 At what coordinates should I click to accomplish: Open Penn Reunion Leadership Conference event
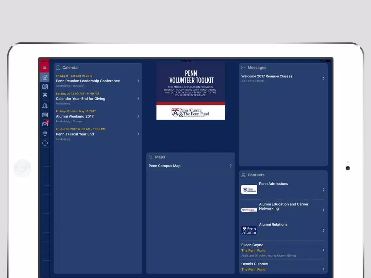(88, 81)
